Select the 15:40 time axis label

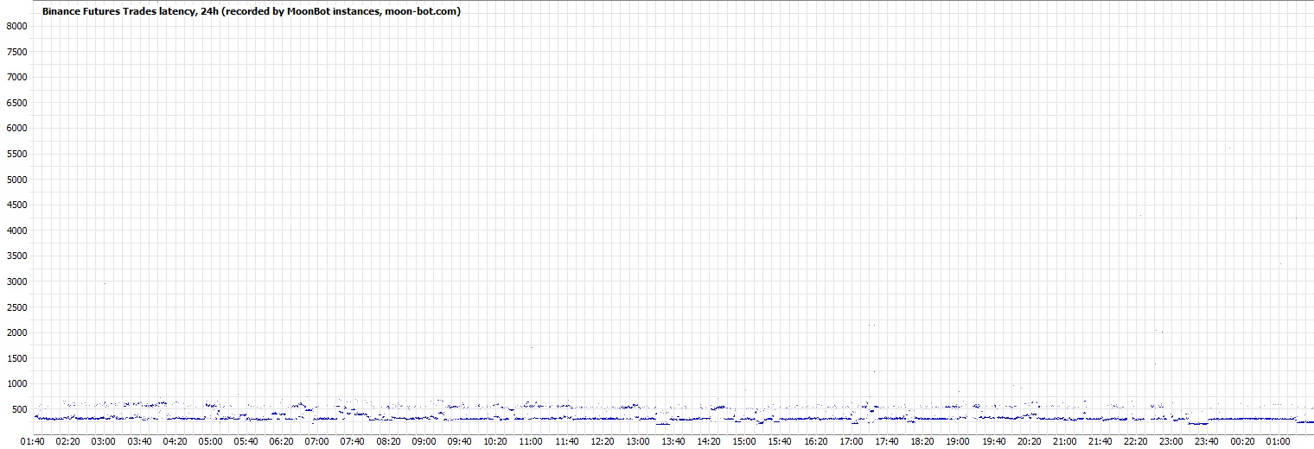pos(780,441)
